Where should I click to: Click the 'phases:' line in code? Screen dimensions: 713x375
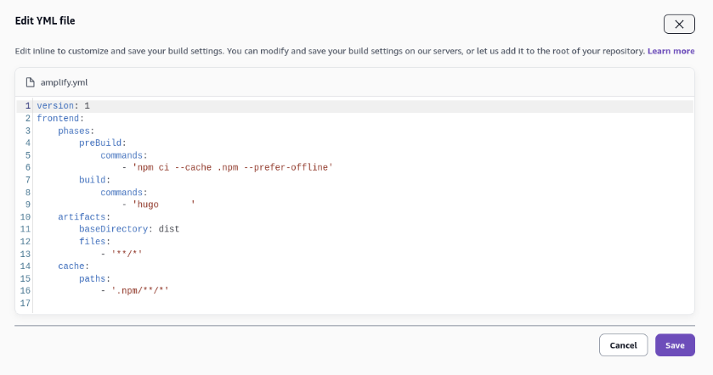[x=76, y=131]
